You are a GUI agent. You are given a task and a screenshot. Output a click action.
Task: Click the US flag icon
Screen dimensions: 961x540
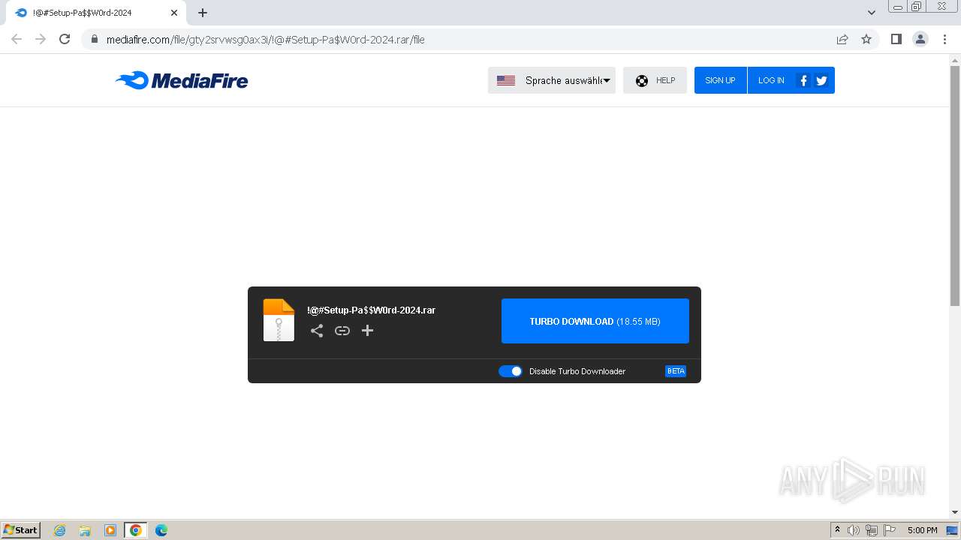[x=506, y=80]
